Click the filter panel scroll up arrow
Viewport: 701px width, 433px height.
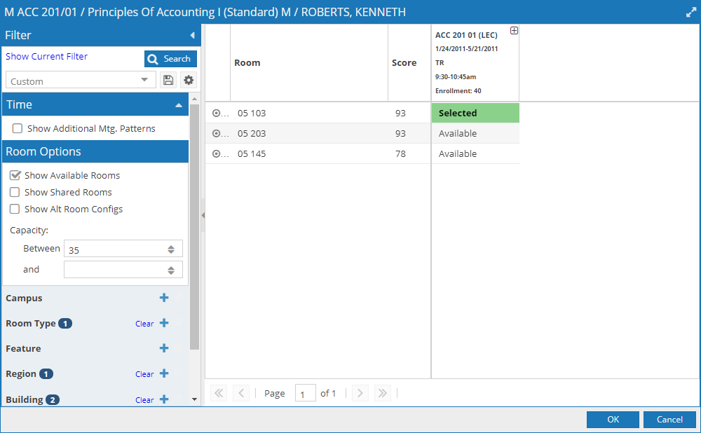[194, 99]
